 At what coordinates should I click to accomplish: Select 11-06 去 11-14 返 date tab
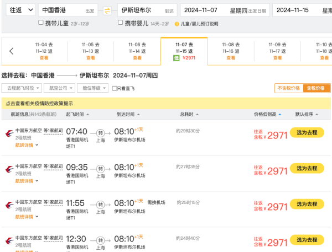click(x=137, y=51)
